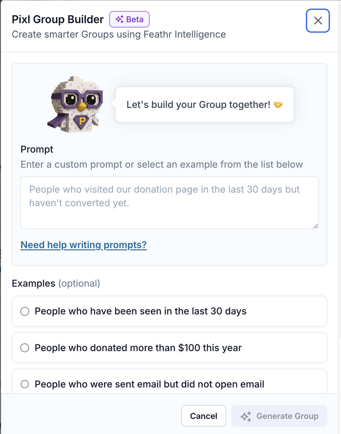The height and width of the screenshot is (434, 341).
Task: Click 'People who donated more than $100' text
Action: (x=138, y=348)
